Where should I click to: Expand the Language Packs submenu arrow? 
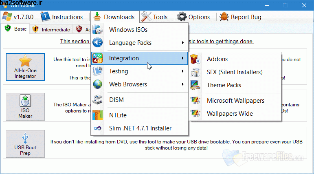click(182, 43)
